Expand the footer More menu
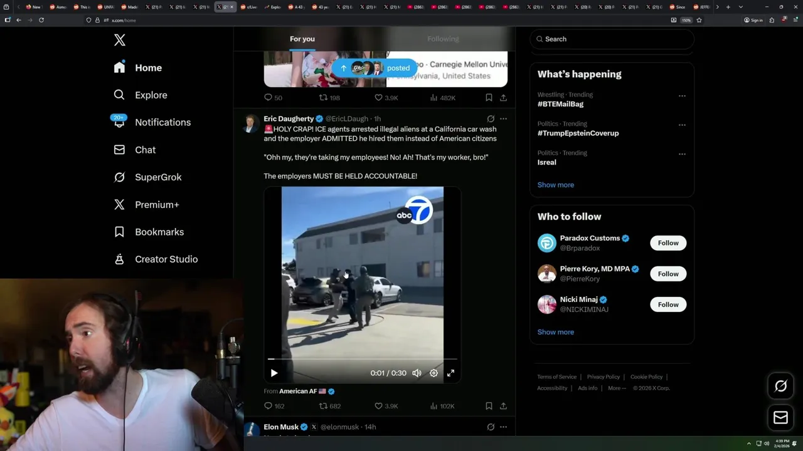 (x=616, y=388)
